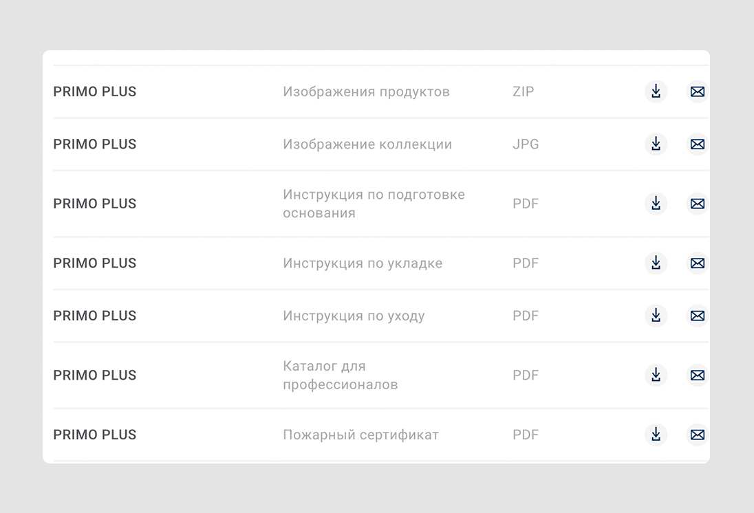Email the Изображения продуктов ZIP file

point(698,91)
